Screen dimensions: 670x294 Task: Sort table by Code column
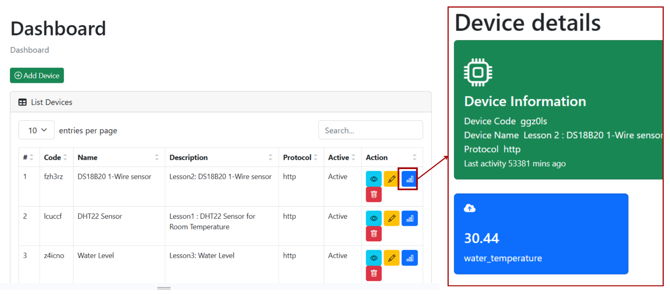coord(56,157)
